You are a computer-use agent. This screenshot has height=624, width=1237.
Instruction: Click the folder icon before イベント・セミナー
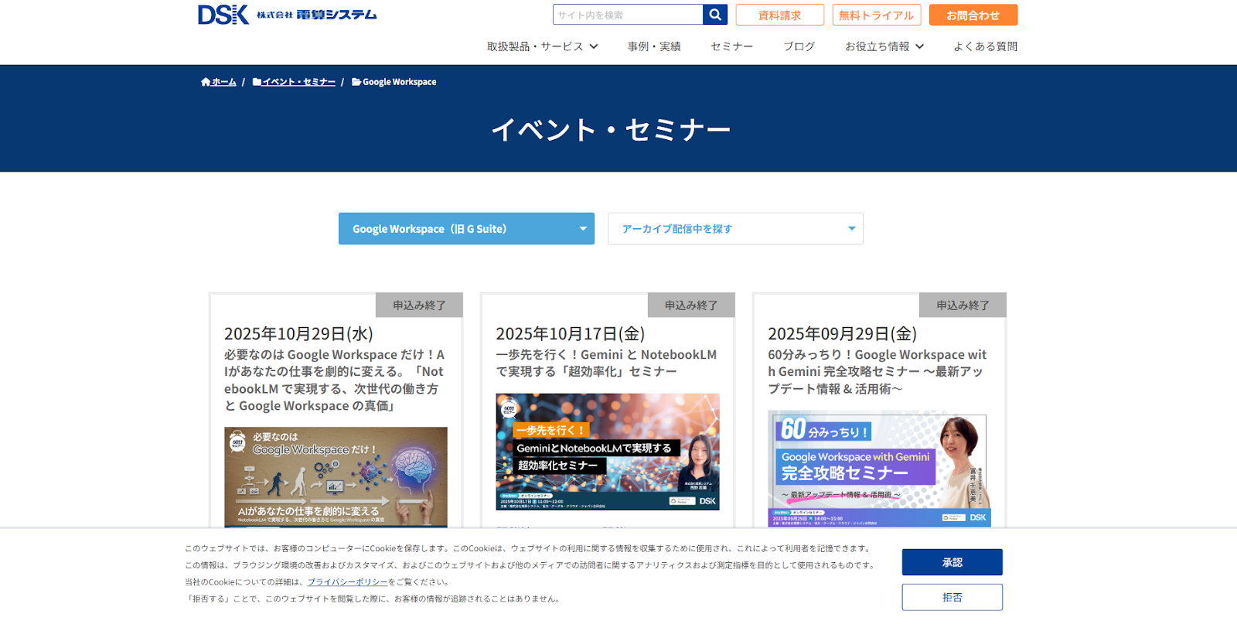coord(257,82)
